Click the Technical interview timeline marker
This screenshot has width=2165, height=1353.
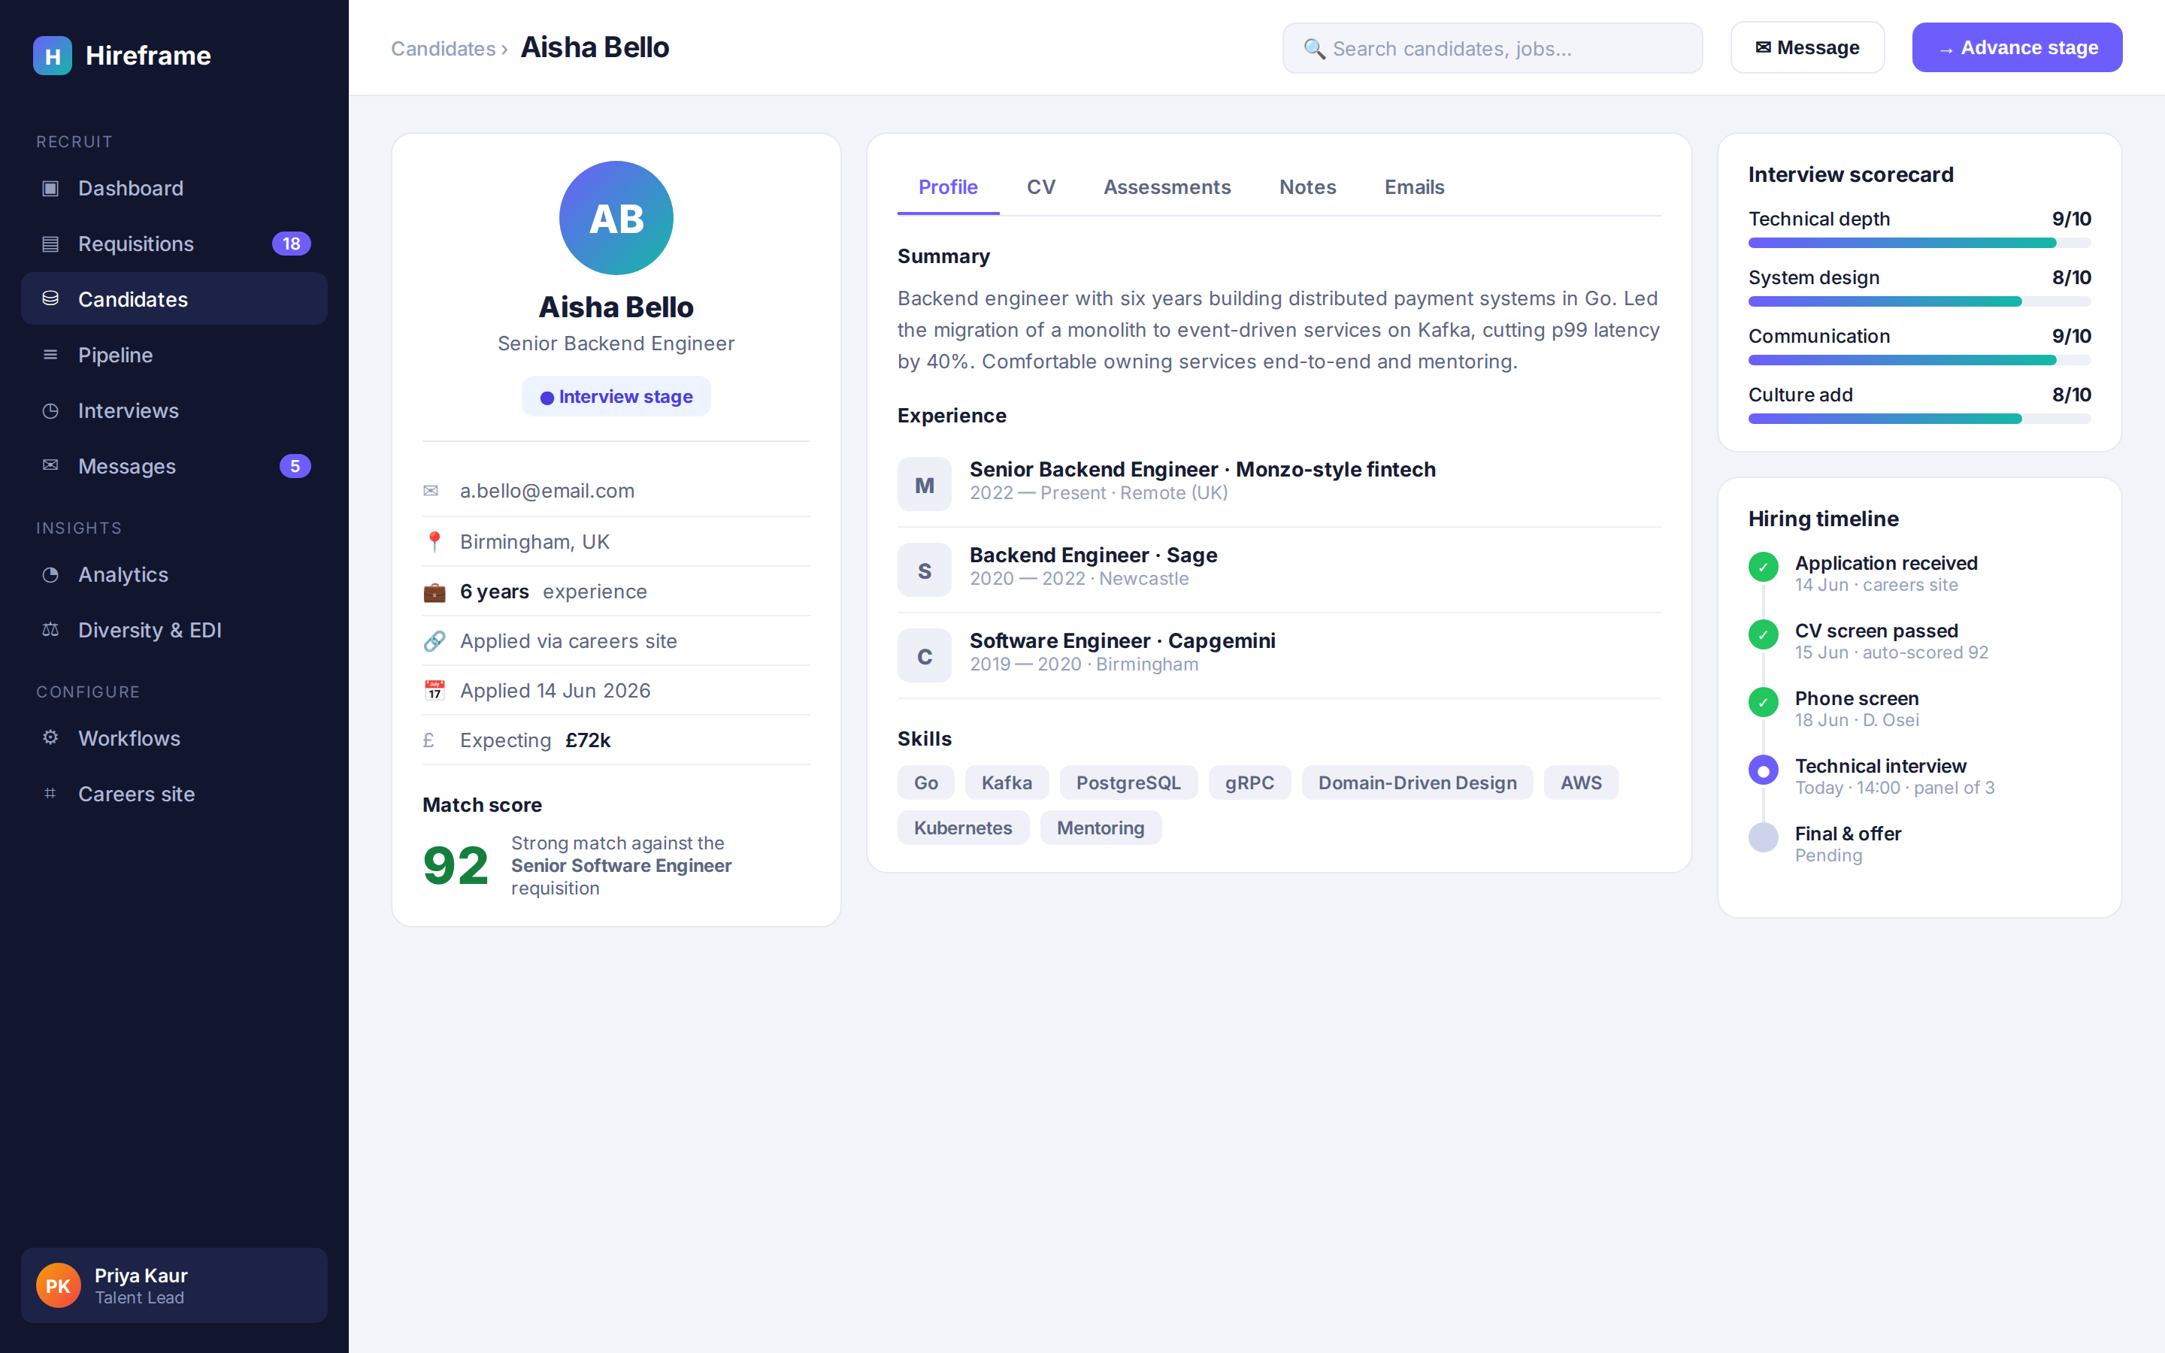pos(1764,770)
